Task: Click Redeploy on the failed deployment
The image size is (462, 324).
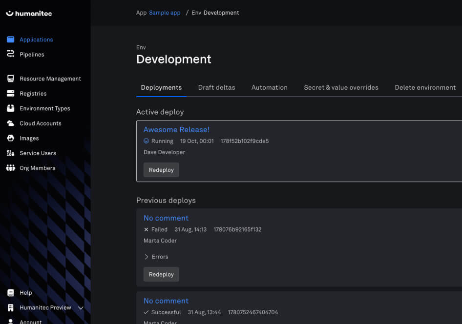Action: pyautogui.click(x=161, y=274)
